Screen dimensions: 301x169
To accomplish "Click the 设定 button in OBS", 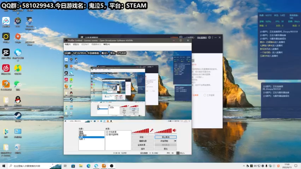I will tap(143, 137).
